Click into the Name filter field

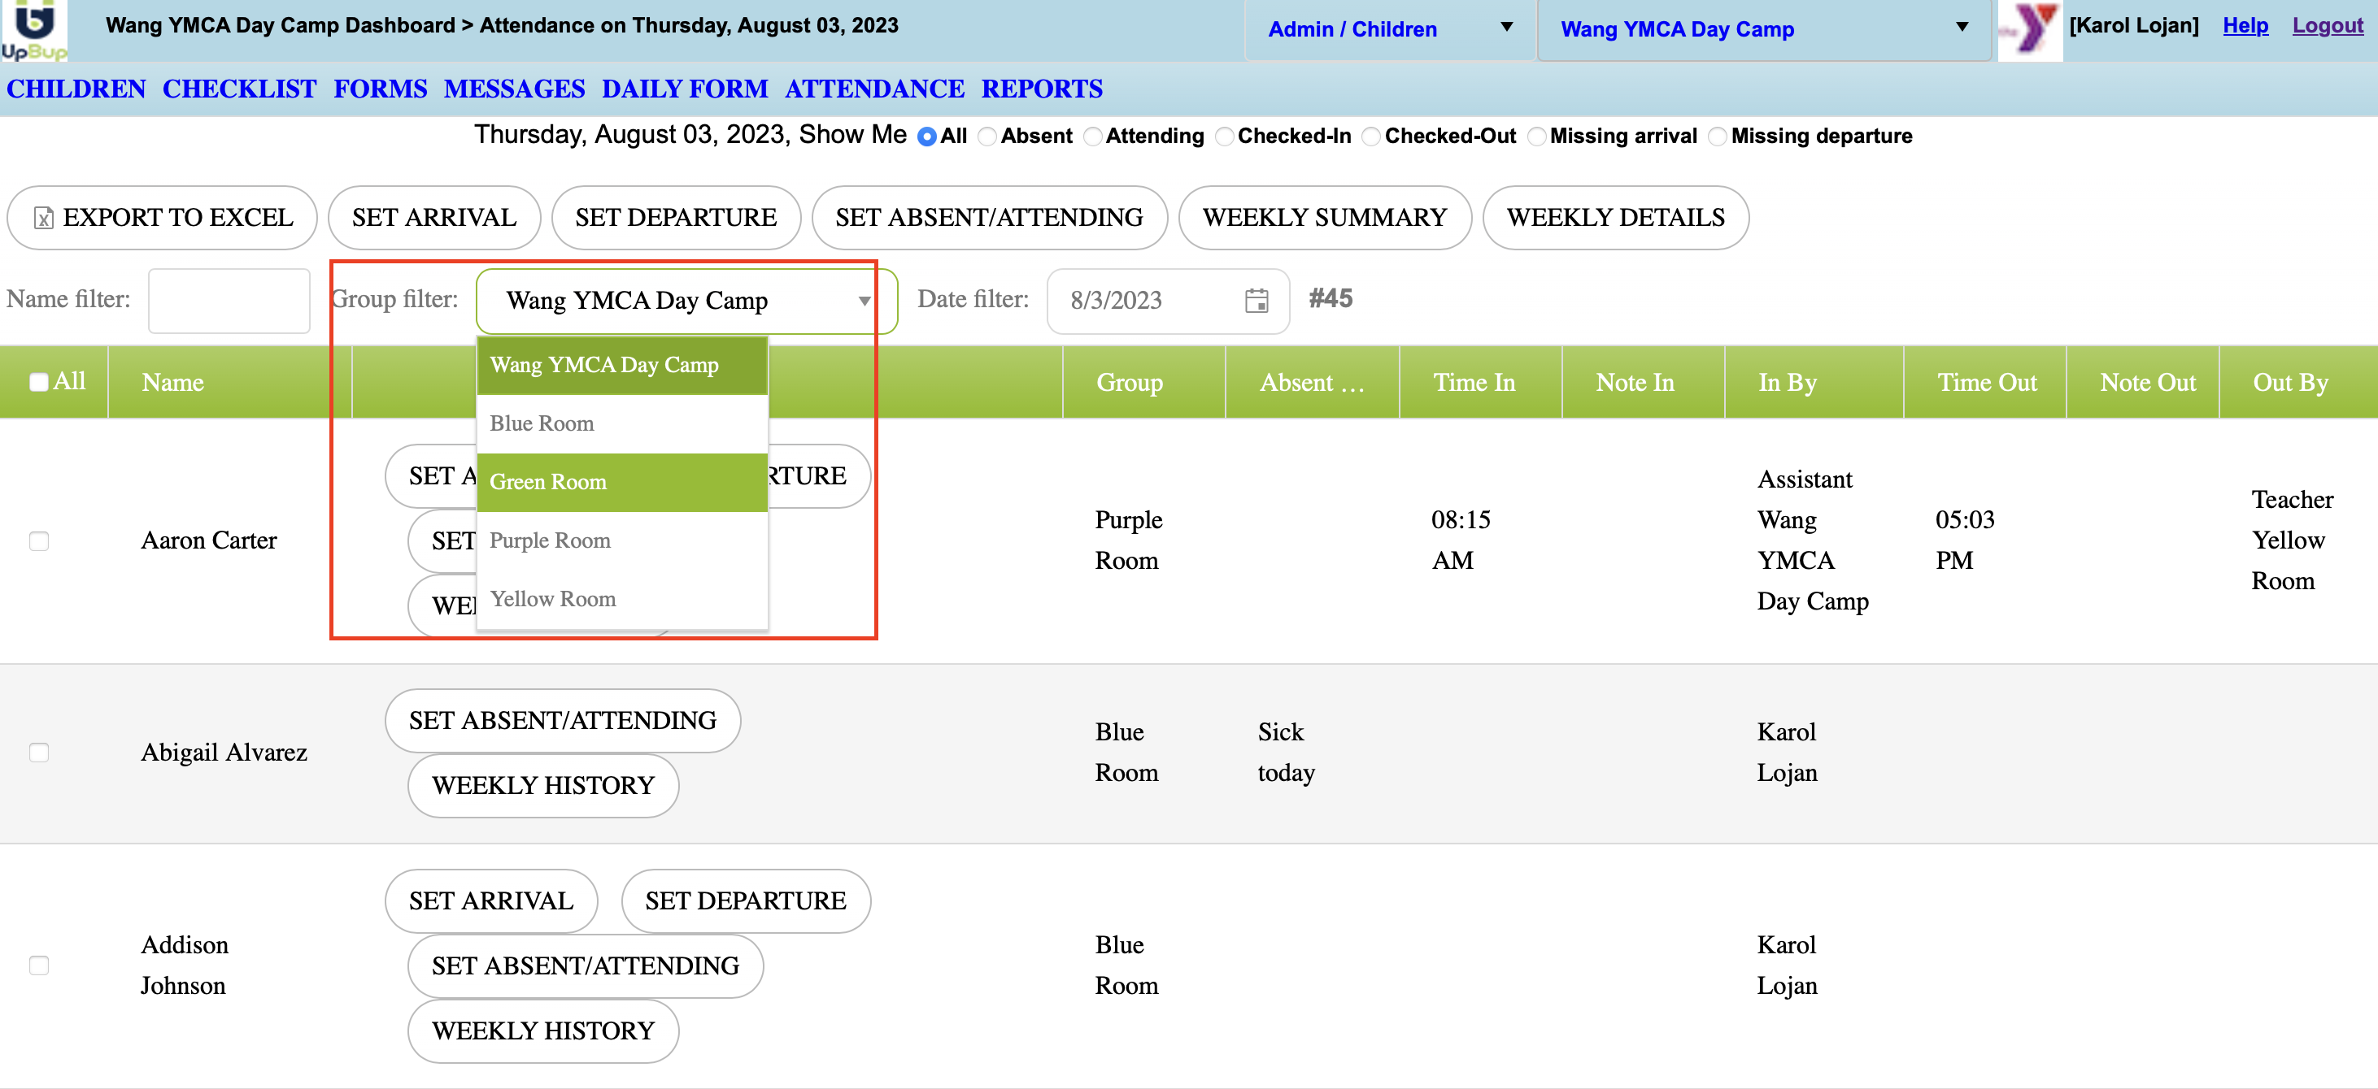click(229, 301)
